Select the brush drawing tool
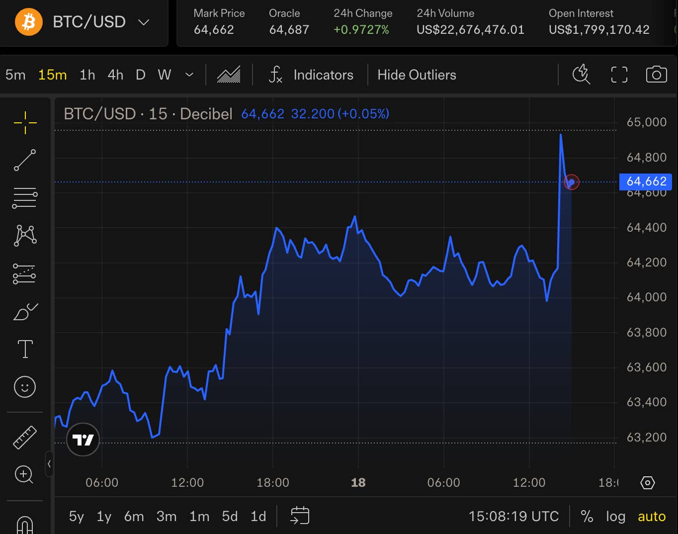 [x=25, y=312]
